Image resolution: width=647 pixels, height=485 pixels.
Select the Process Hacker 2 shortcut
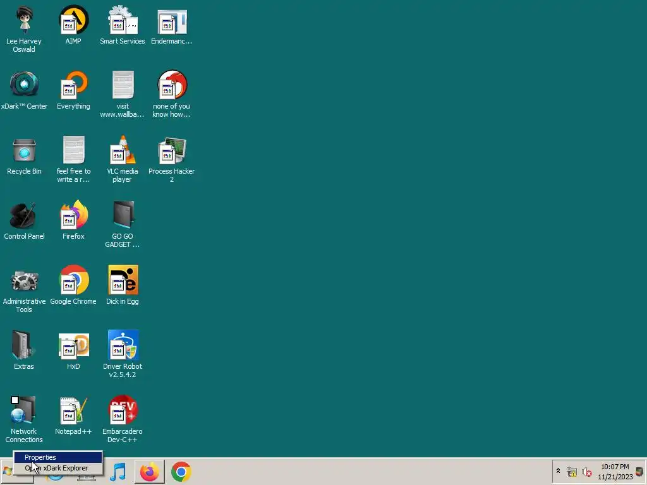point(172,159)
